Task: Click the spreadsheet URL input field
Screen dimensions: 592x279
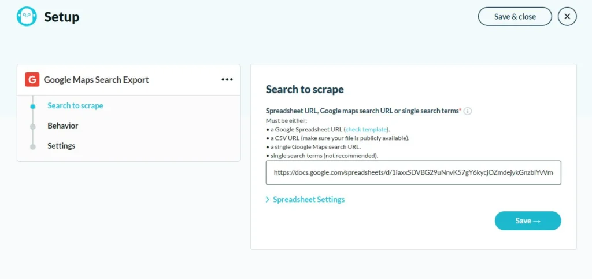Action: tap(413, 172)
